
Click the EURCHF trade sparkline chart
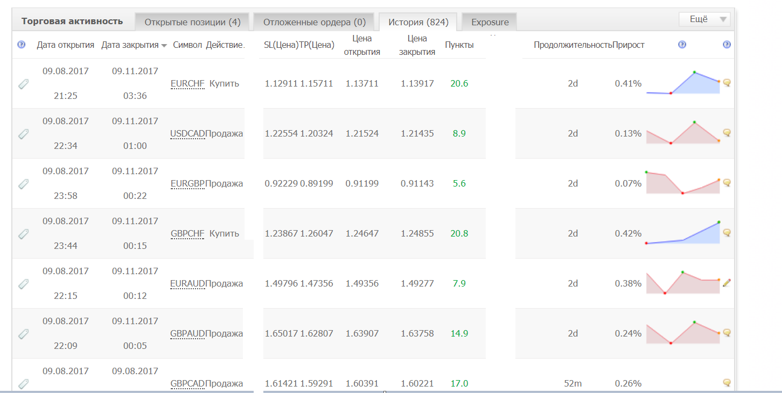point(683,83)
